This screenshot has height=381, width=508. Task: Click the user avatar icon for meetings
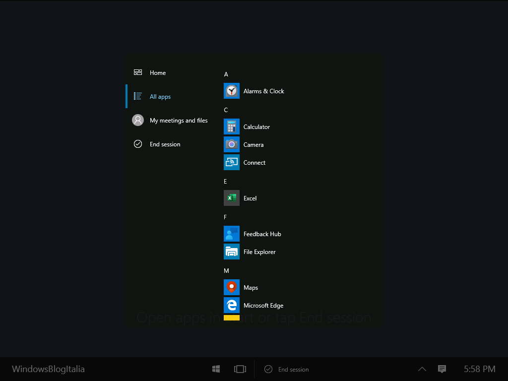click(138, 120)
